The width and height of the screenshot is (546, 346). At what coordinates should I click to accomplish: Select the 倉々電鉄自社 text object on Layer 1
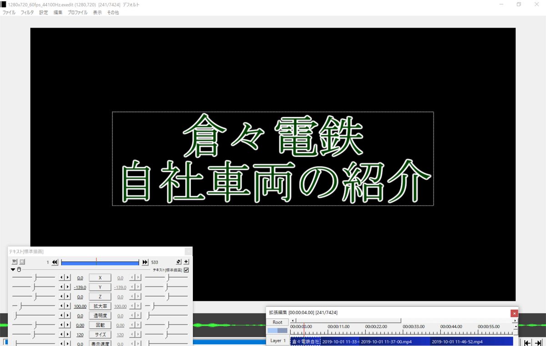305,341
